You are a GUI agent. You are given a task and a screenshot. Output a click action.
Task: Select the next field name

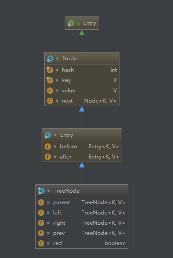(x=67, y=101)
